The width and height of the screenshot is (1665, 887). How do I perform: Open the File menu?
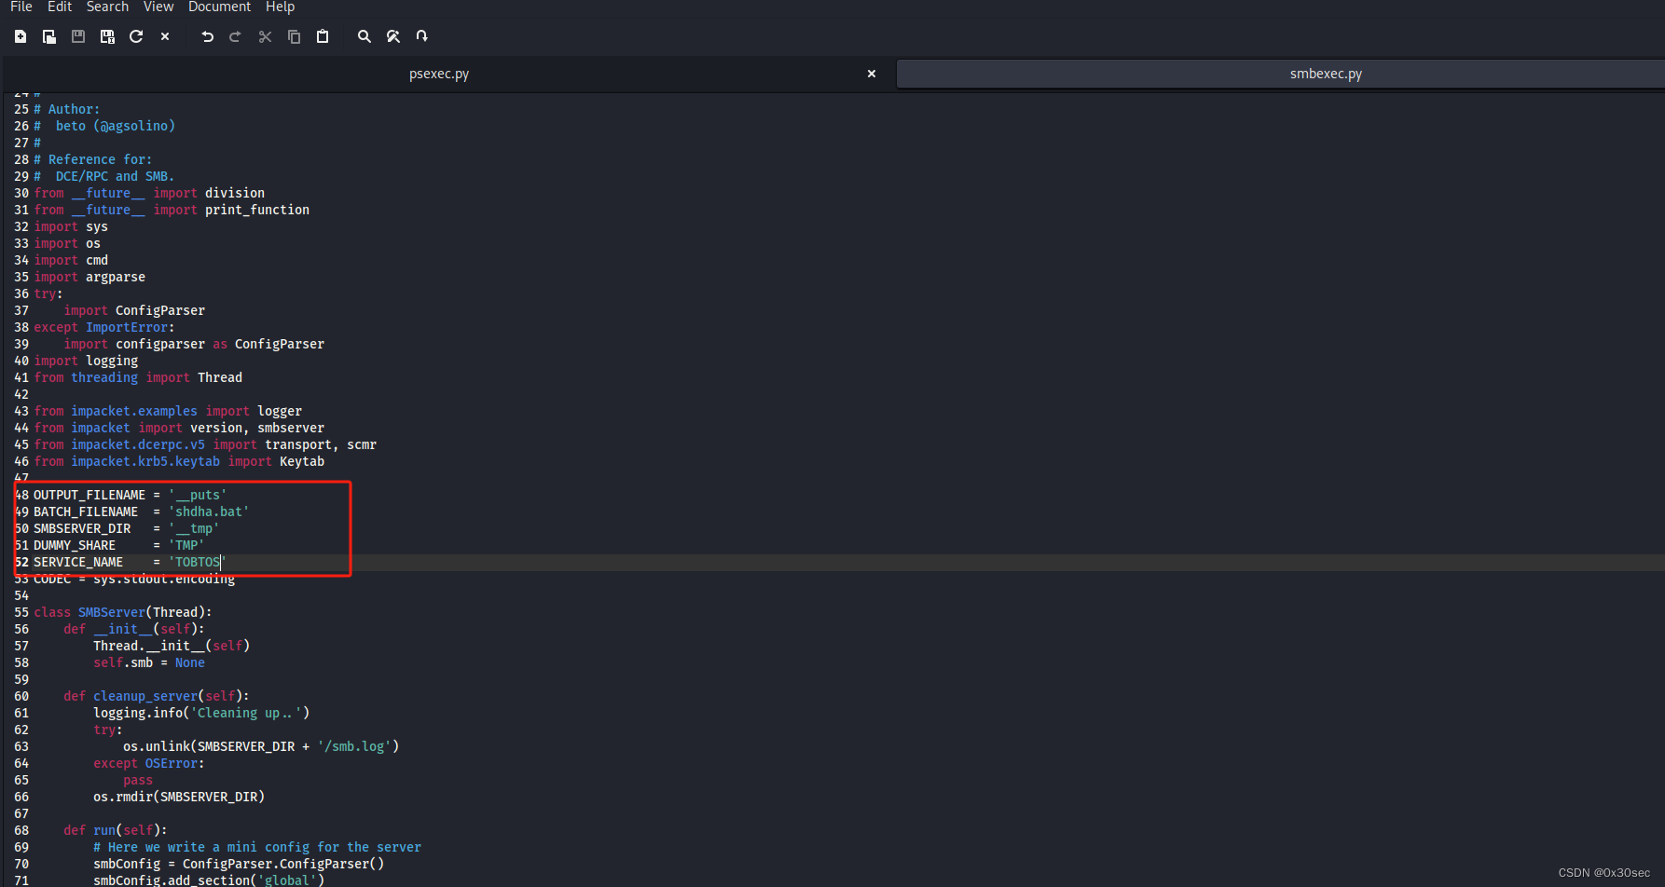[x=21, y=7]
